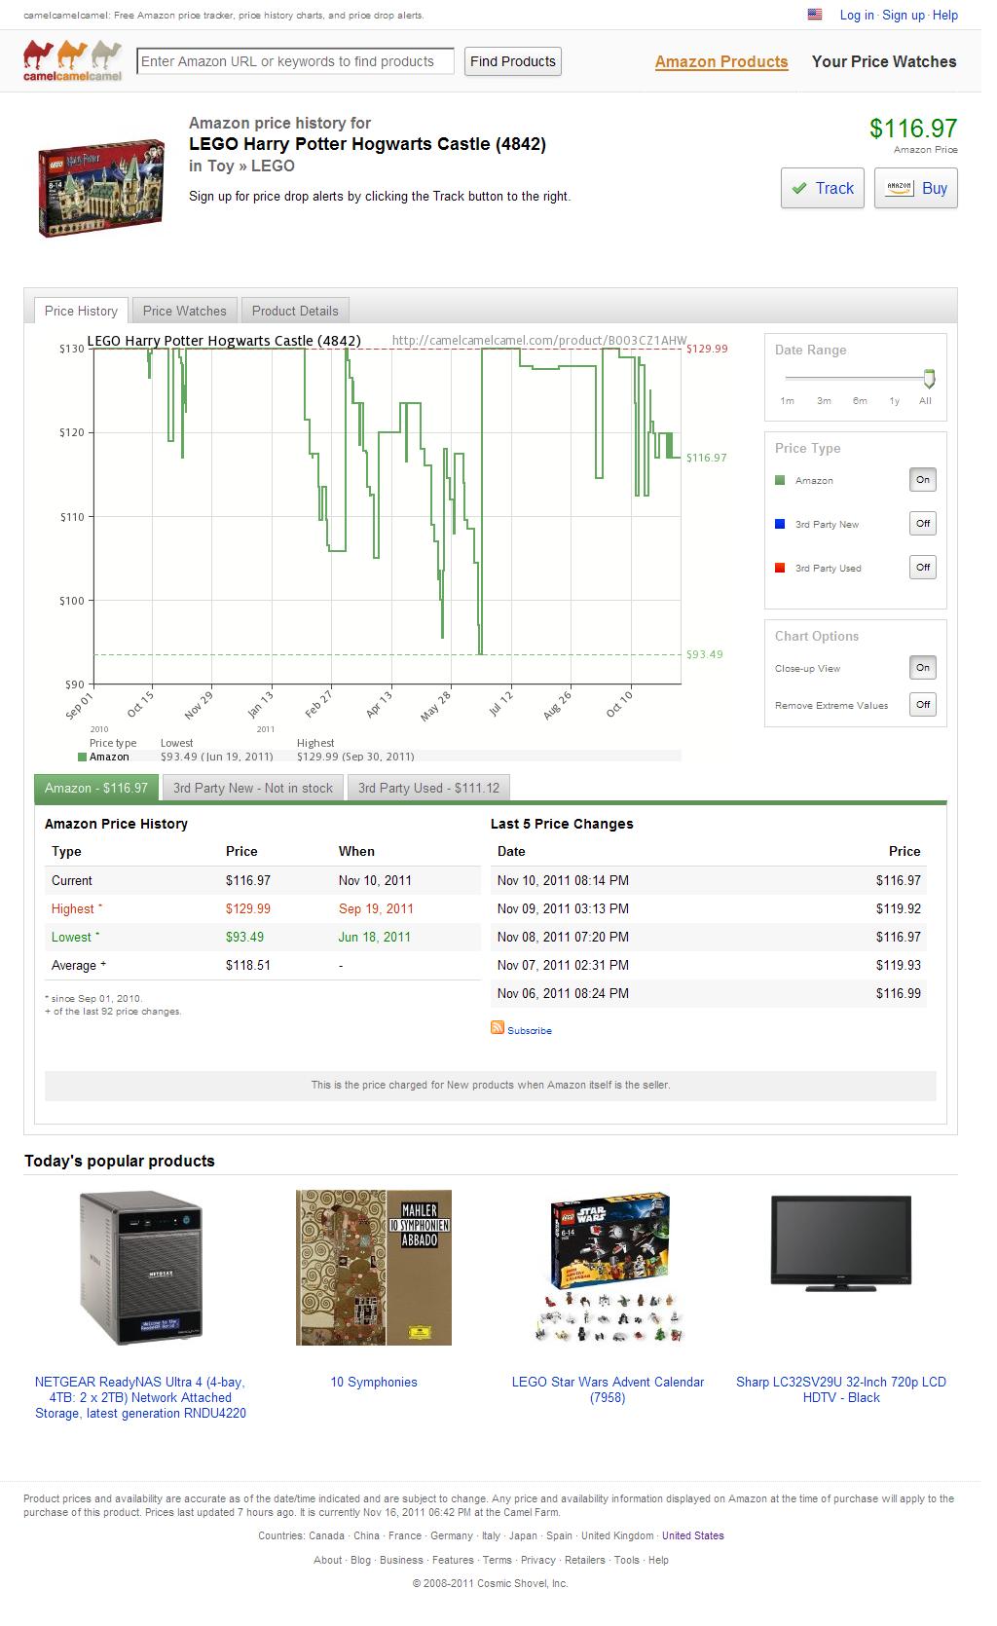
Task: Select the Price History tab
Action: click(81, 311)
